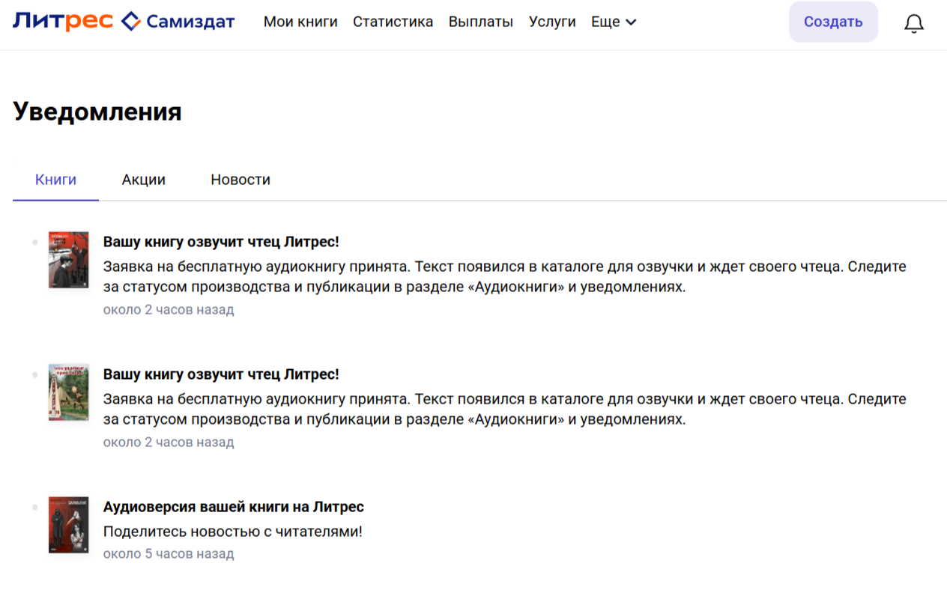Click the Литрес logo
The image size is (947, 593).
pos(62,21)
